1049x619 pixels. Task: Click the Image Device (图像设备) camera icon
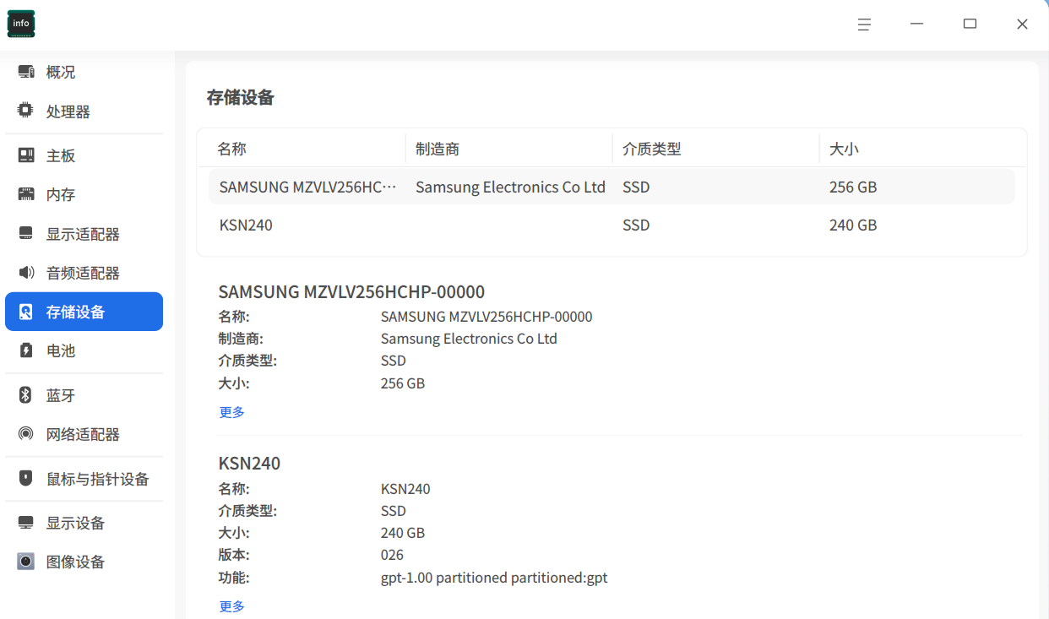point(26,562)
